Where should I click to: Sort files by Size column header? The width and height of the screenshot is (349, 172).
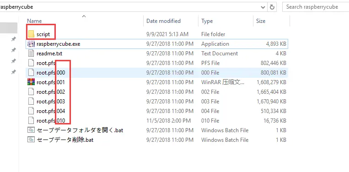point(261,21)
